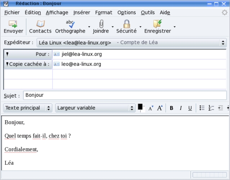The width and height of the screenshot is (230, 180).
Task: Toggle underline formatting
Action: (190, 108)
